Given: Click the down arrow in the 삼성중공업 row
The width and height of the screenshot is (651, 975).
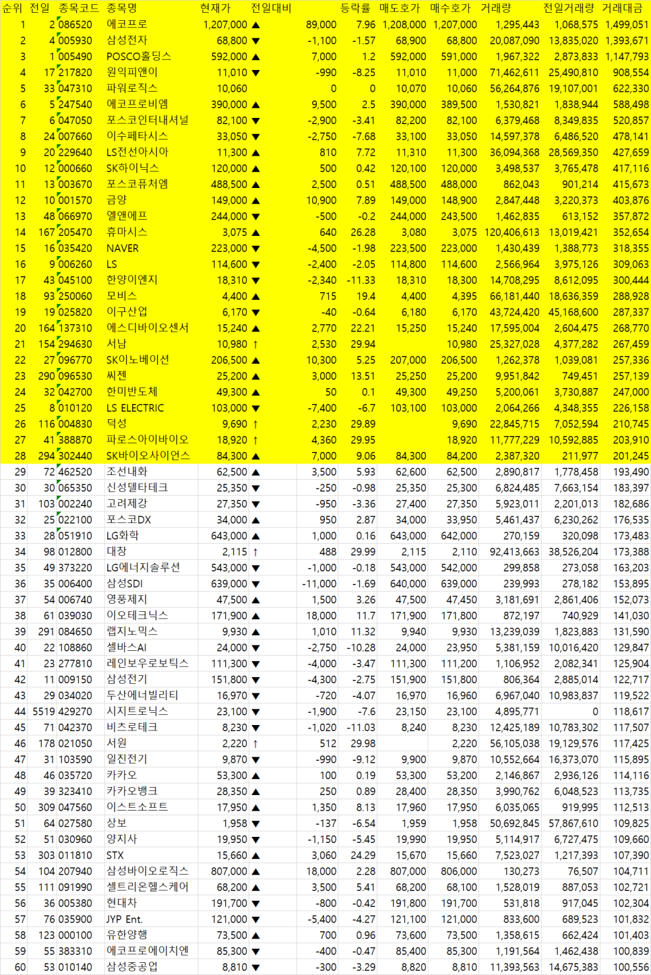Looking at the screenshot, I should [255, 968].
